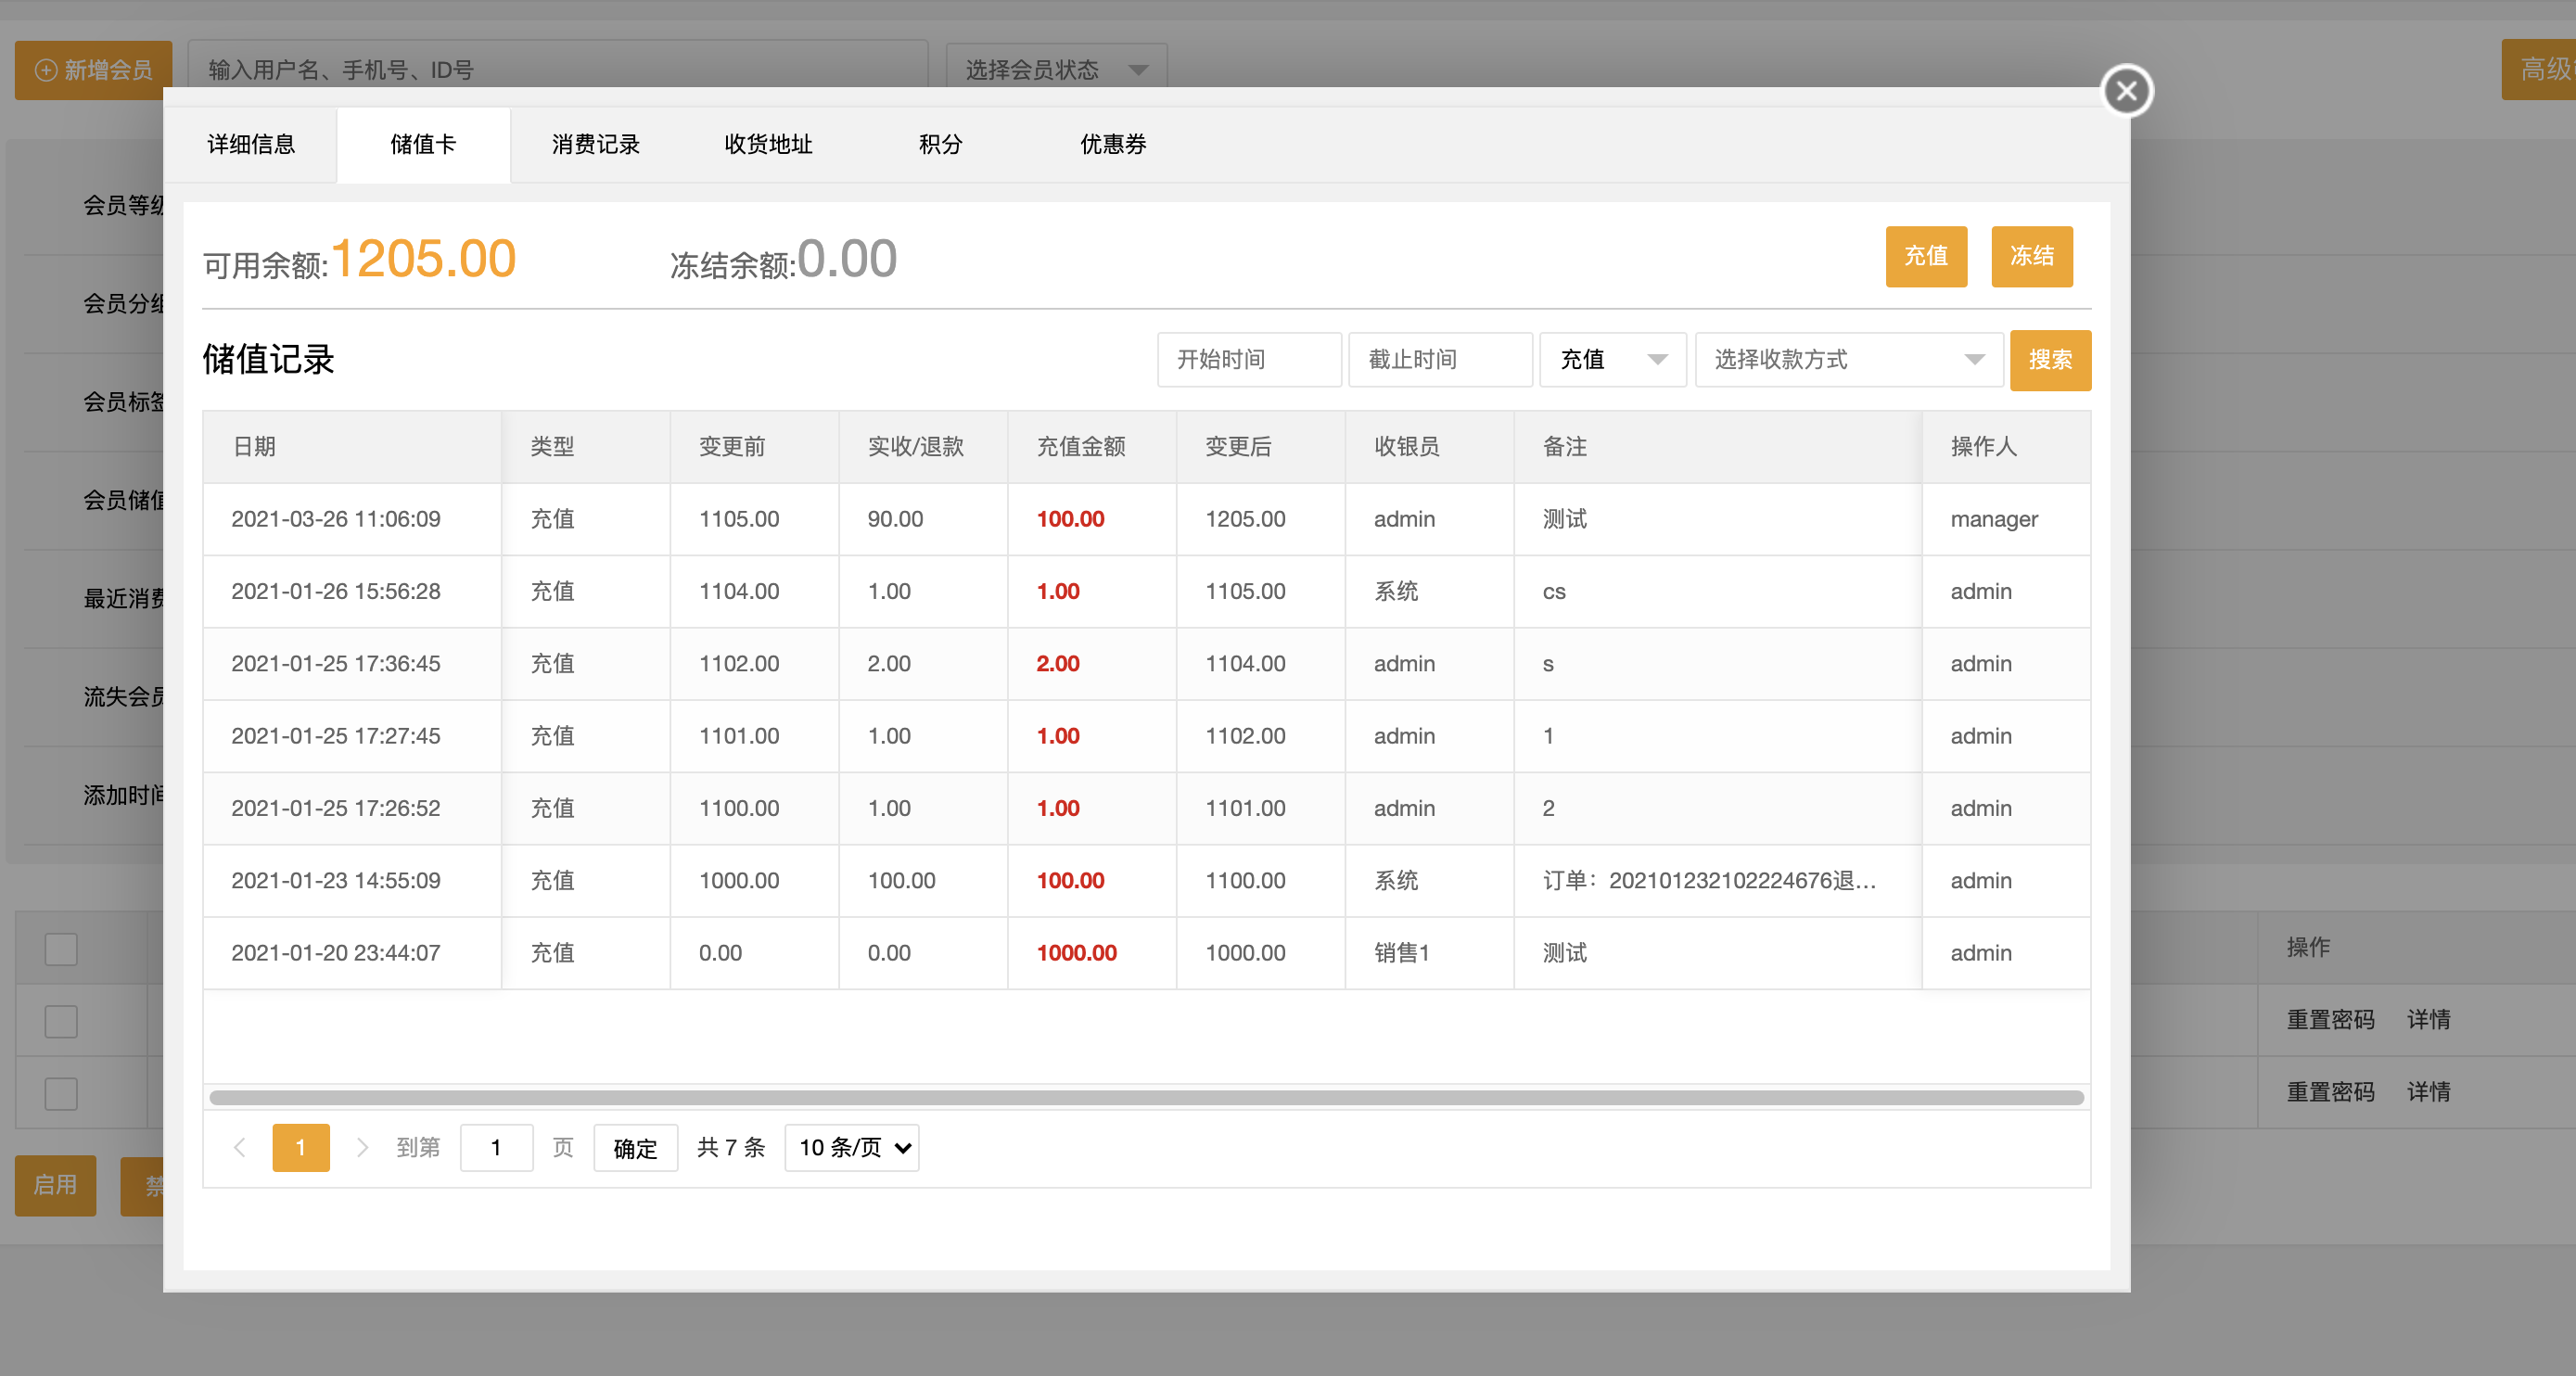Click the member search box in background
The image size is (2576, 1376).
558,70
